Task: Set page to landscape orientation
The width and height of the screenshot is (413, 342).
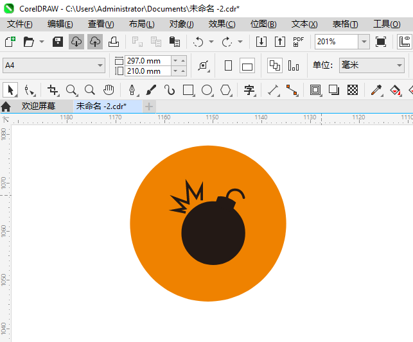Action: click(247, 65)
